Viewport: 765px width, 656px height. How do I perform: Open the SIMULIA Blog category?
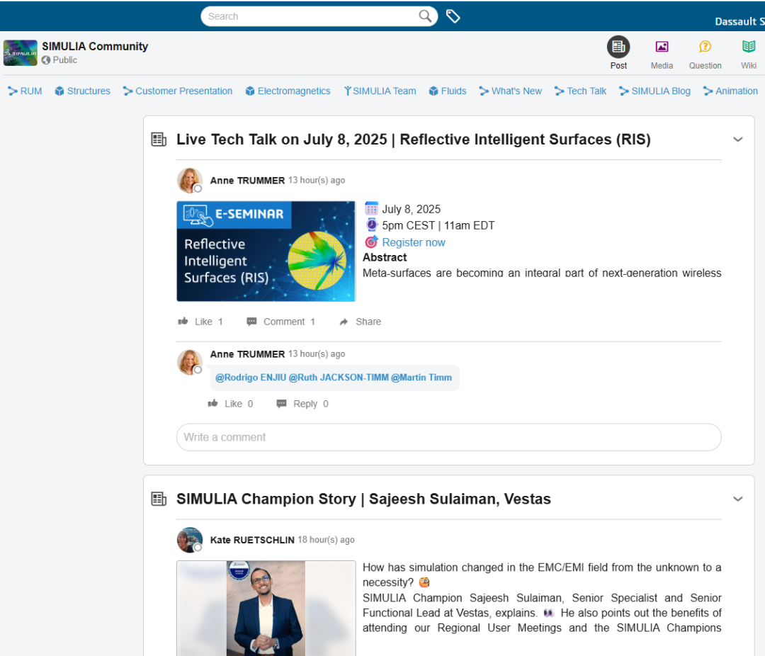tap(654, 91)
